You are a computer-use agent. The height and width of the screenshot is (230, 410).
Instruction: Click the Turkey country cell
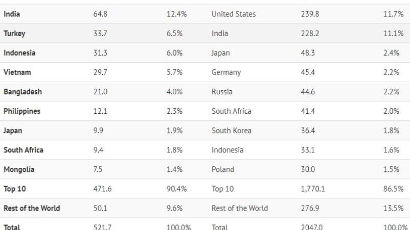coord(14,34)
